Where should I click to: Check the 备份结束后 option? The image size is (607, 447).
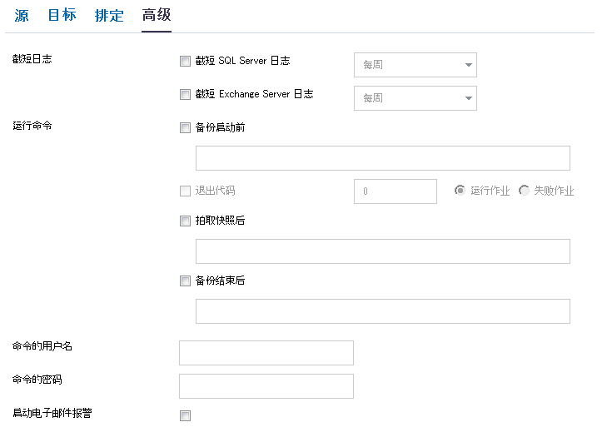point(185,281)
